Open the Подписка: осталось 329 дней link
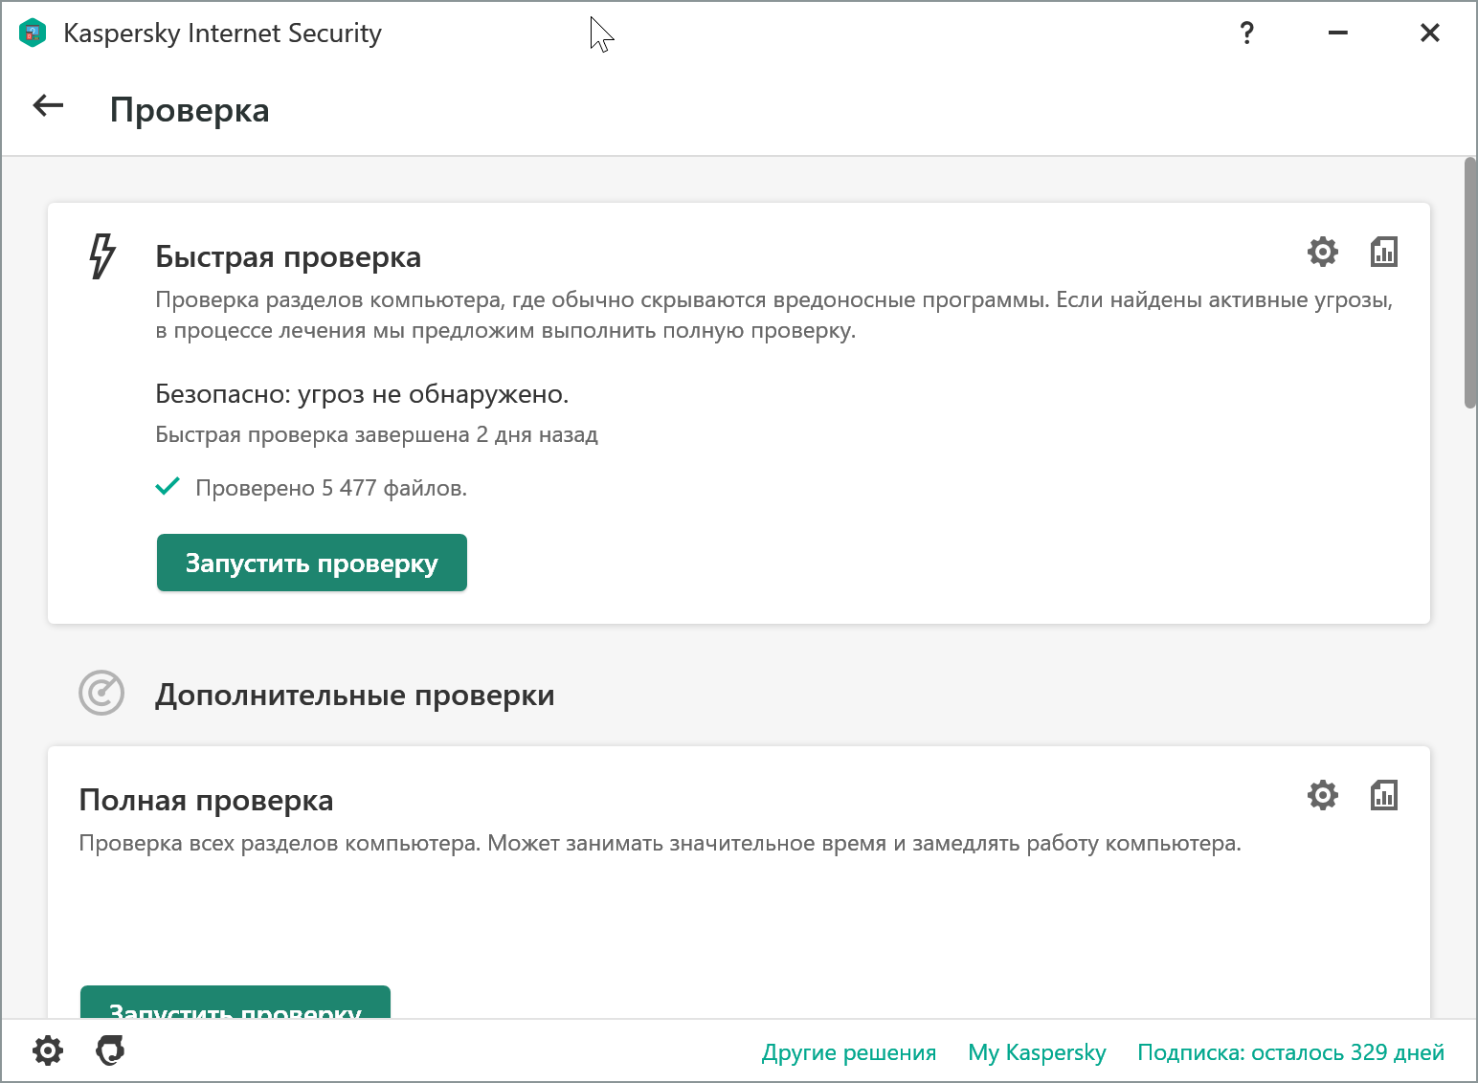Screen dimensions: 1478x1083 coord(1290,1052)
